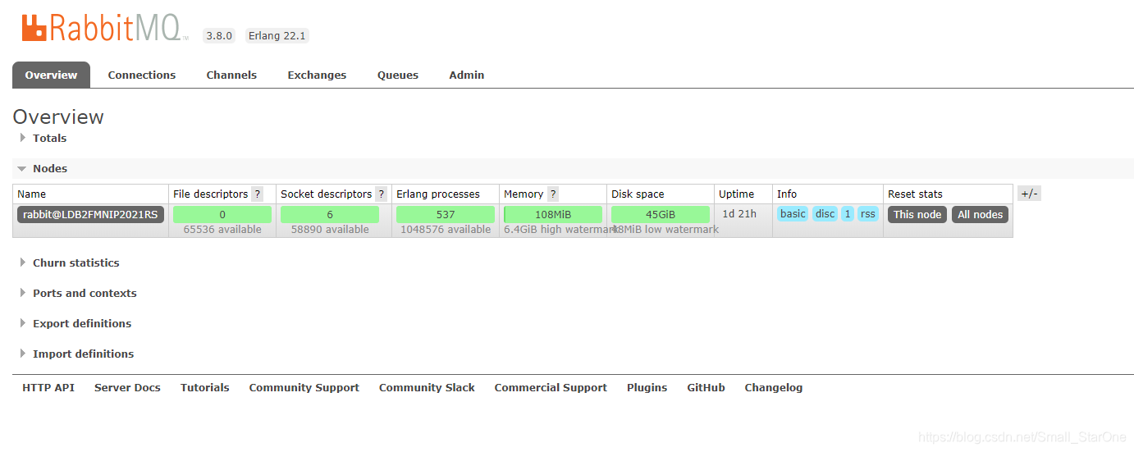Visit Community Support link
The width and height of the screenshot is (1134, 452).
click(x=304, y=387)
